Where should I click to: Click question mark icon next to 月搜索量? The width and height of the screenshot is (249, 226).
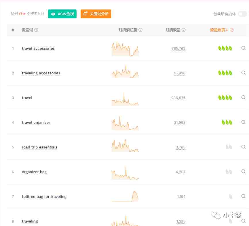[x=183, y=30]
